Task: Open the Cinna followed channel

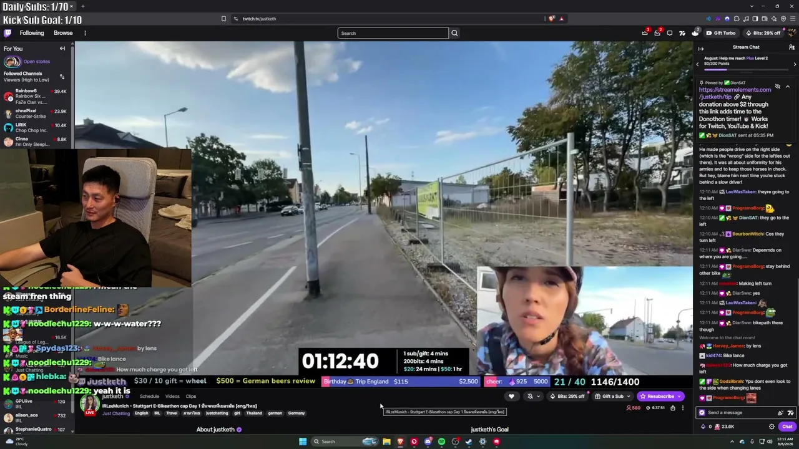Action: point(37,142)
